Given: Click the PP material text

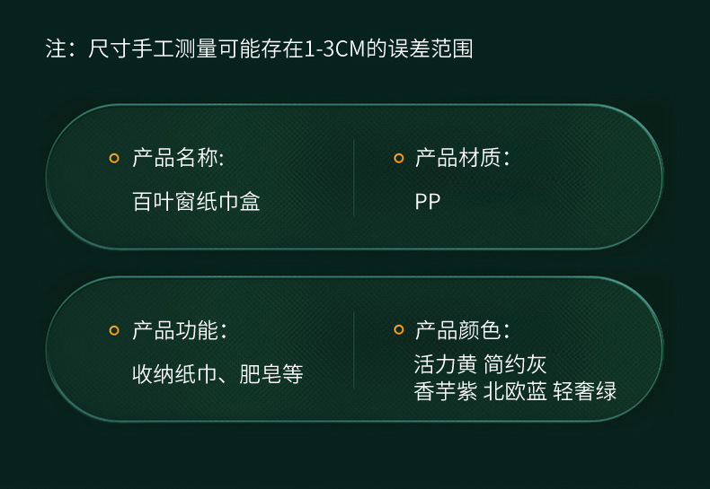Looking at the screenshot, I should [x=428, y=202].
